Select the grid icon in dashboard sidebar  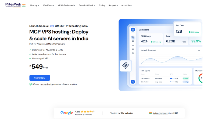tap(133, 37)
